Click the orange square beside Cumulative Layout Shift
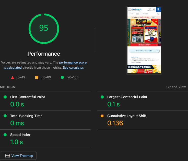The width and height of the screenshot is (188, 161). pos(102,116)
